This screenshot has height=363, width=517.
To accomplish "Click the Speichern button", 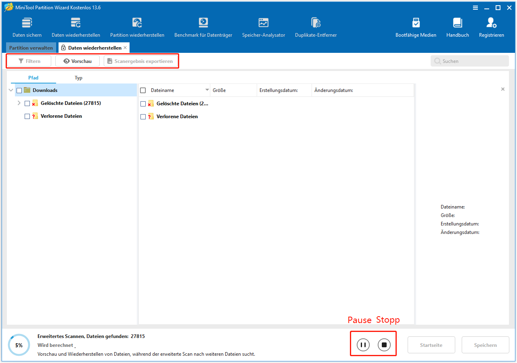I will [486, 345].
